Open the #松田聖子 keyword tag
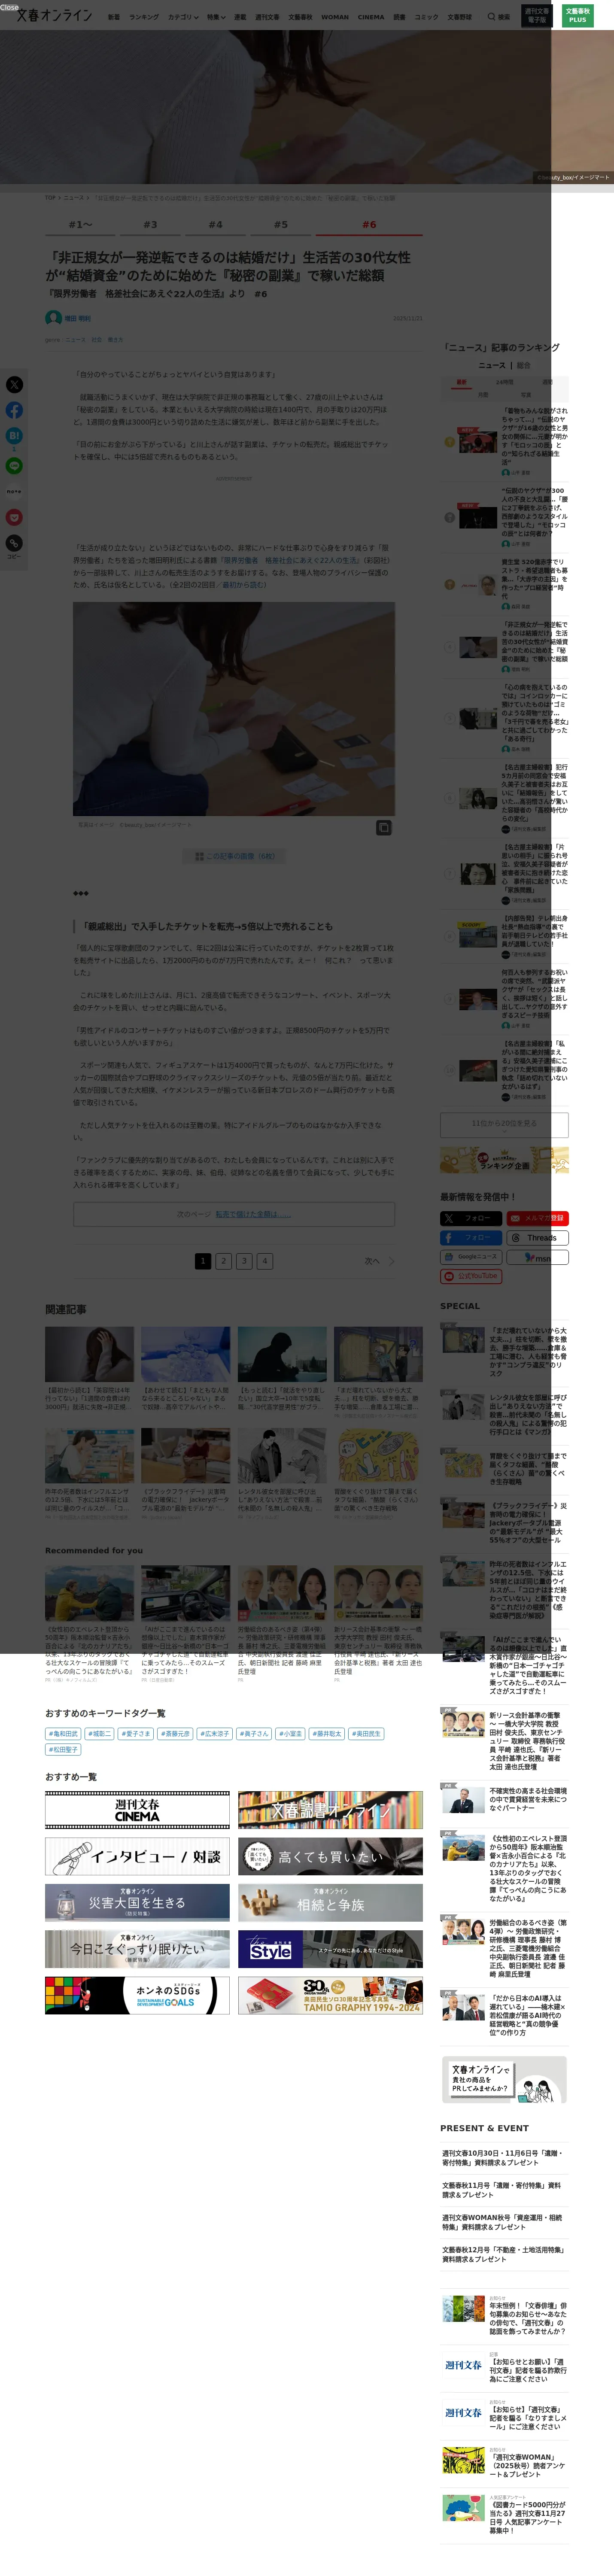Screen dimensions: 614x2576 point(63,1750)
